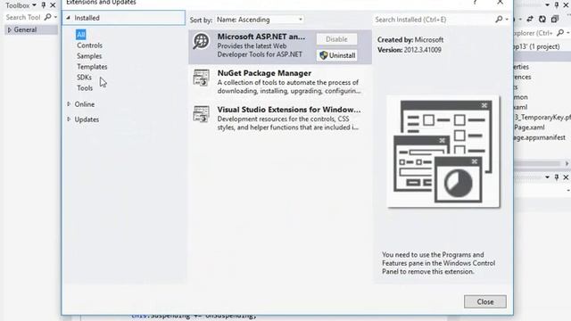Screen dimensions: 571x321
Task: Click the Disable button for ASP.NET extension
Action: [x=336, y=39]
